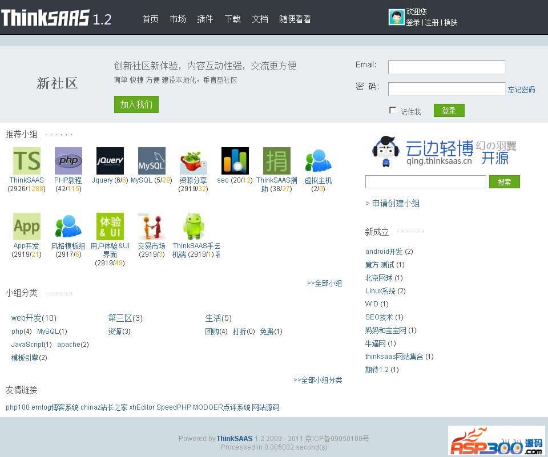Open 下载 in top navigation

(232, 19)
